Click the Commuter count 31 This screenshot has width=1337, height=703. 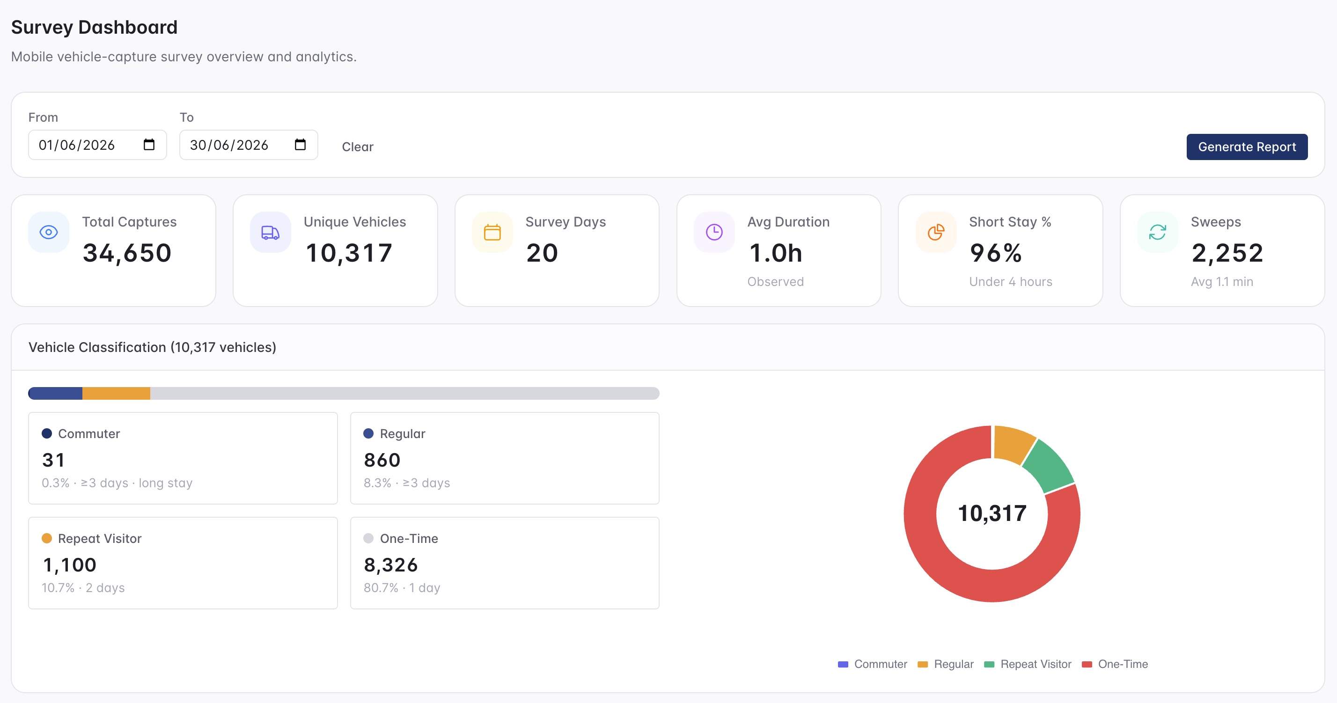coord(53,460)
